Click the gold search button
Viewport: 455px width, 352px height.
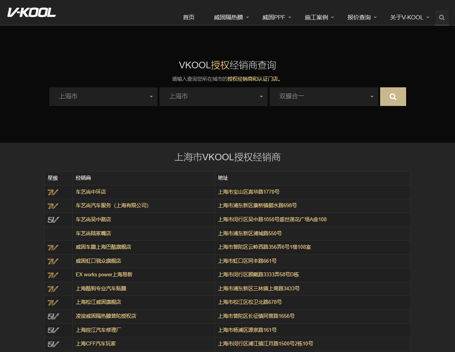click(x=393, y=97)
